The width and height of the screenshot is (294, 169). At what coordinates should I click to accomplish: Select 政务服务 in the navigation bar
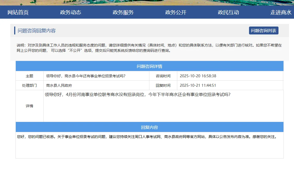pyautogui.click(x=123, y=12)
